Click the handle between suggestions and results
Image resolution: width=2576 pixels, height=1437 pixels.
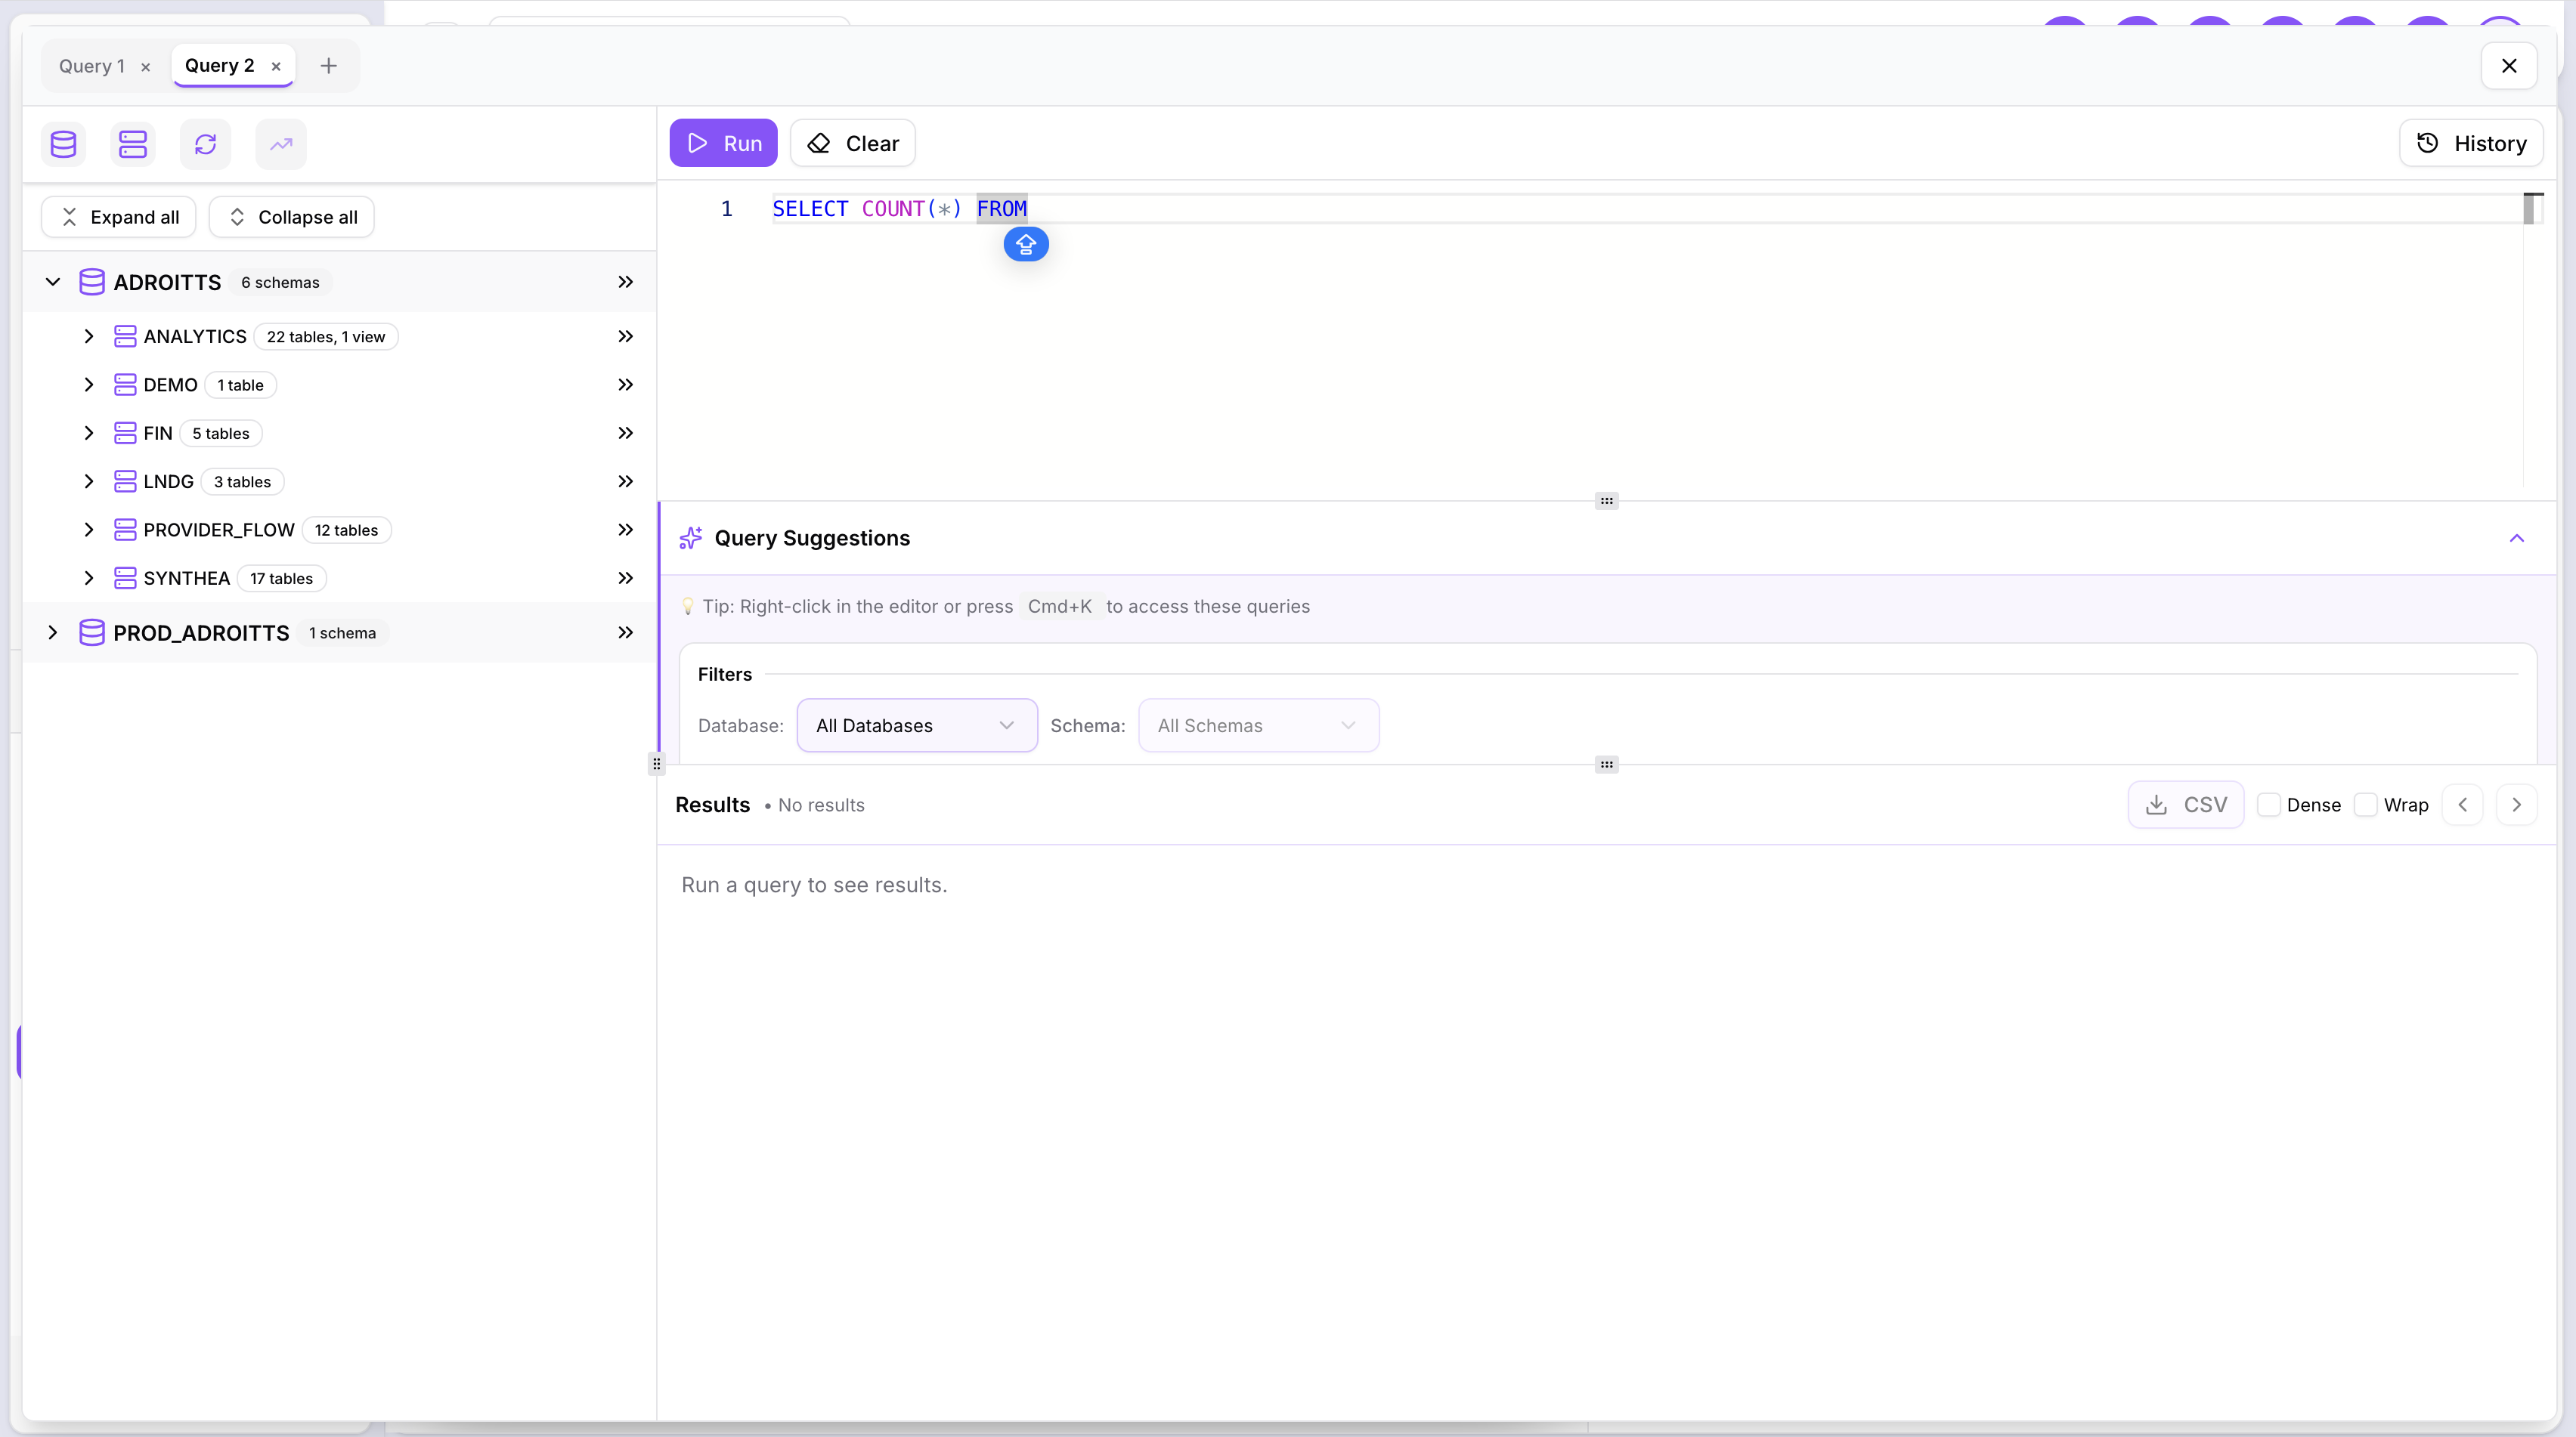(1607, 765)
